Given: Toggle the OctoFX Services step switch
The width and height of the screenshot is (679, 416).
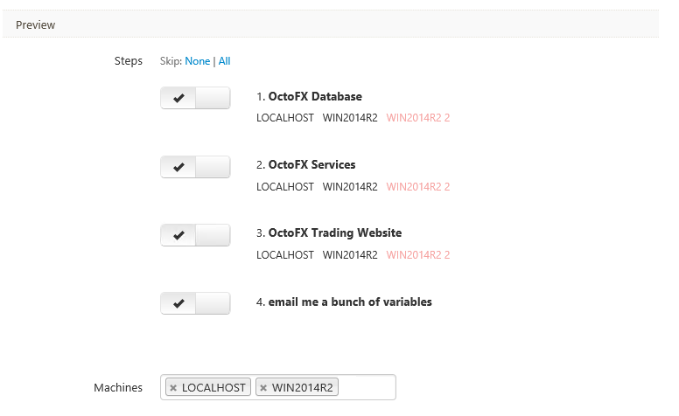Looking at the screenshot, I should 195,166.
